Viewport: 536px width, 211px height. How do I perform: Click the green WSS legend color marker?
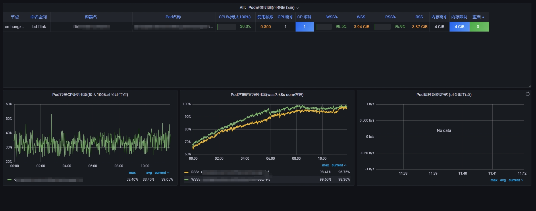click(186, 180)
